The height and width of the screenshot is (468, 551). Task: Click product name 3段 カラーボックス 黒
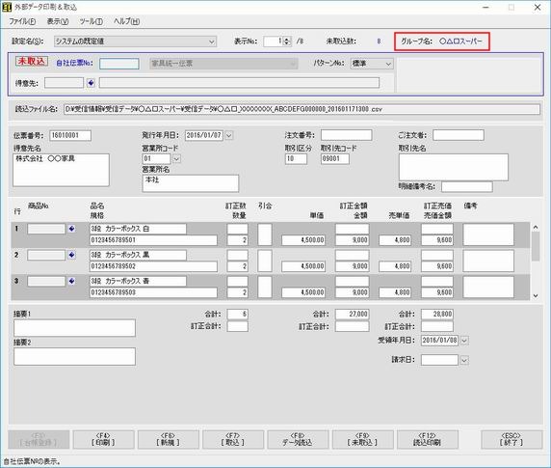click(x=138, y=255)
